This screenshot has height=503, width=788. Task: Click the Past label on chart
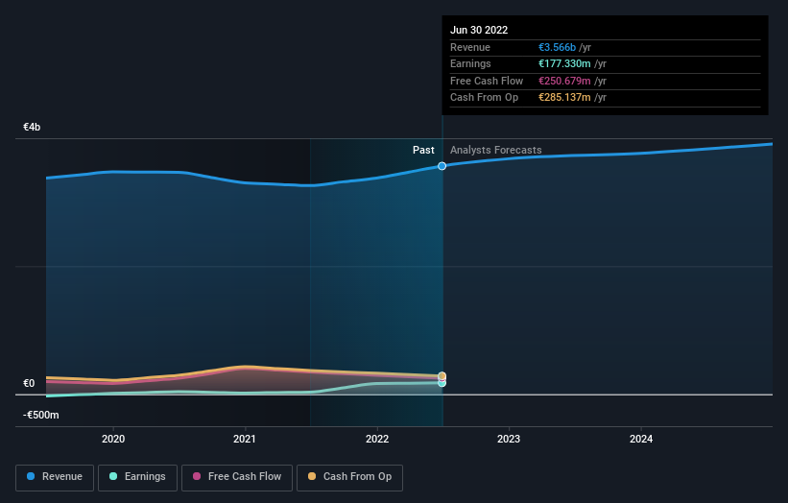click(423, 150)
